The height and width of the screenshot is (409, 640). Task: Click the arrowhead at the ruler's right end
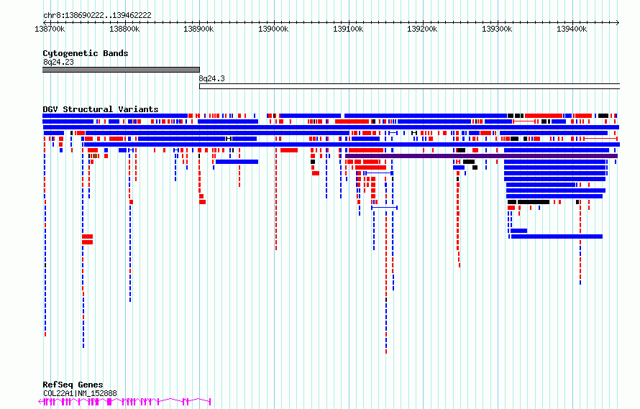(618, 22)
